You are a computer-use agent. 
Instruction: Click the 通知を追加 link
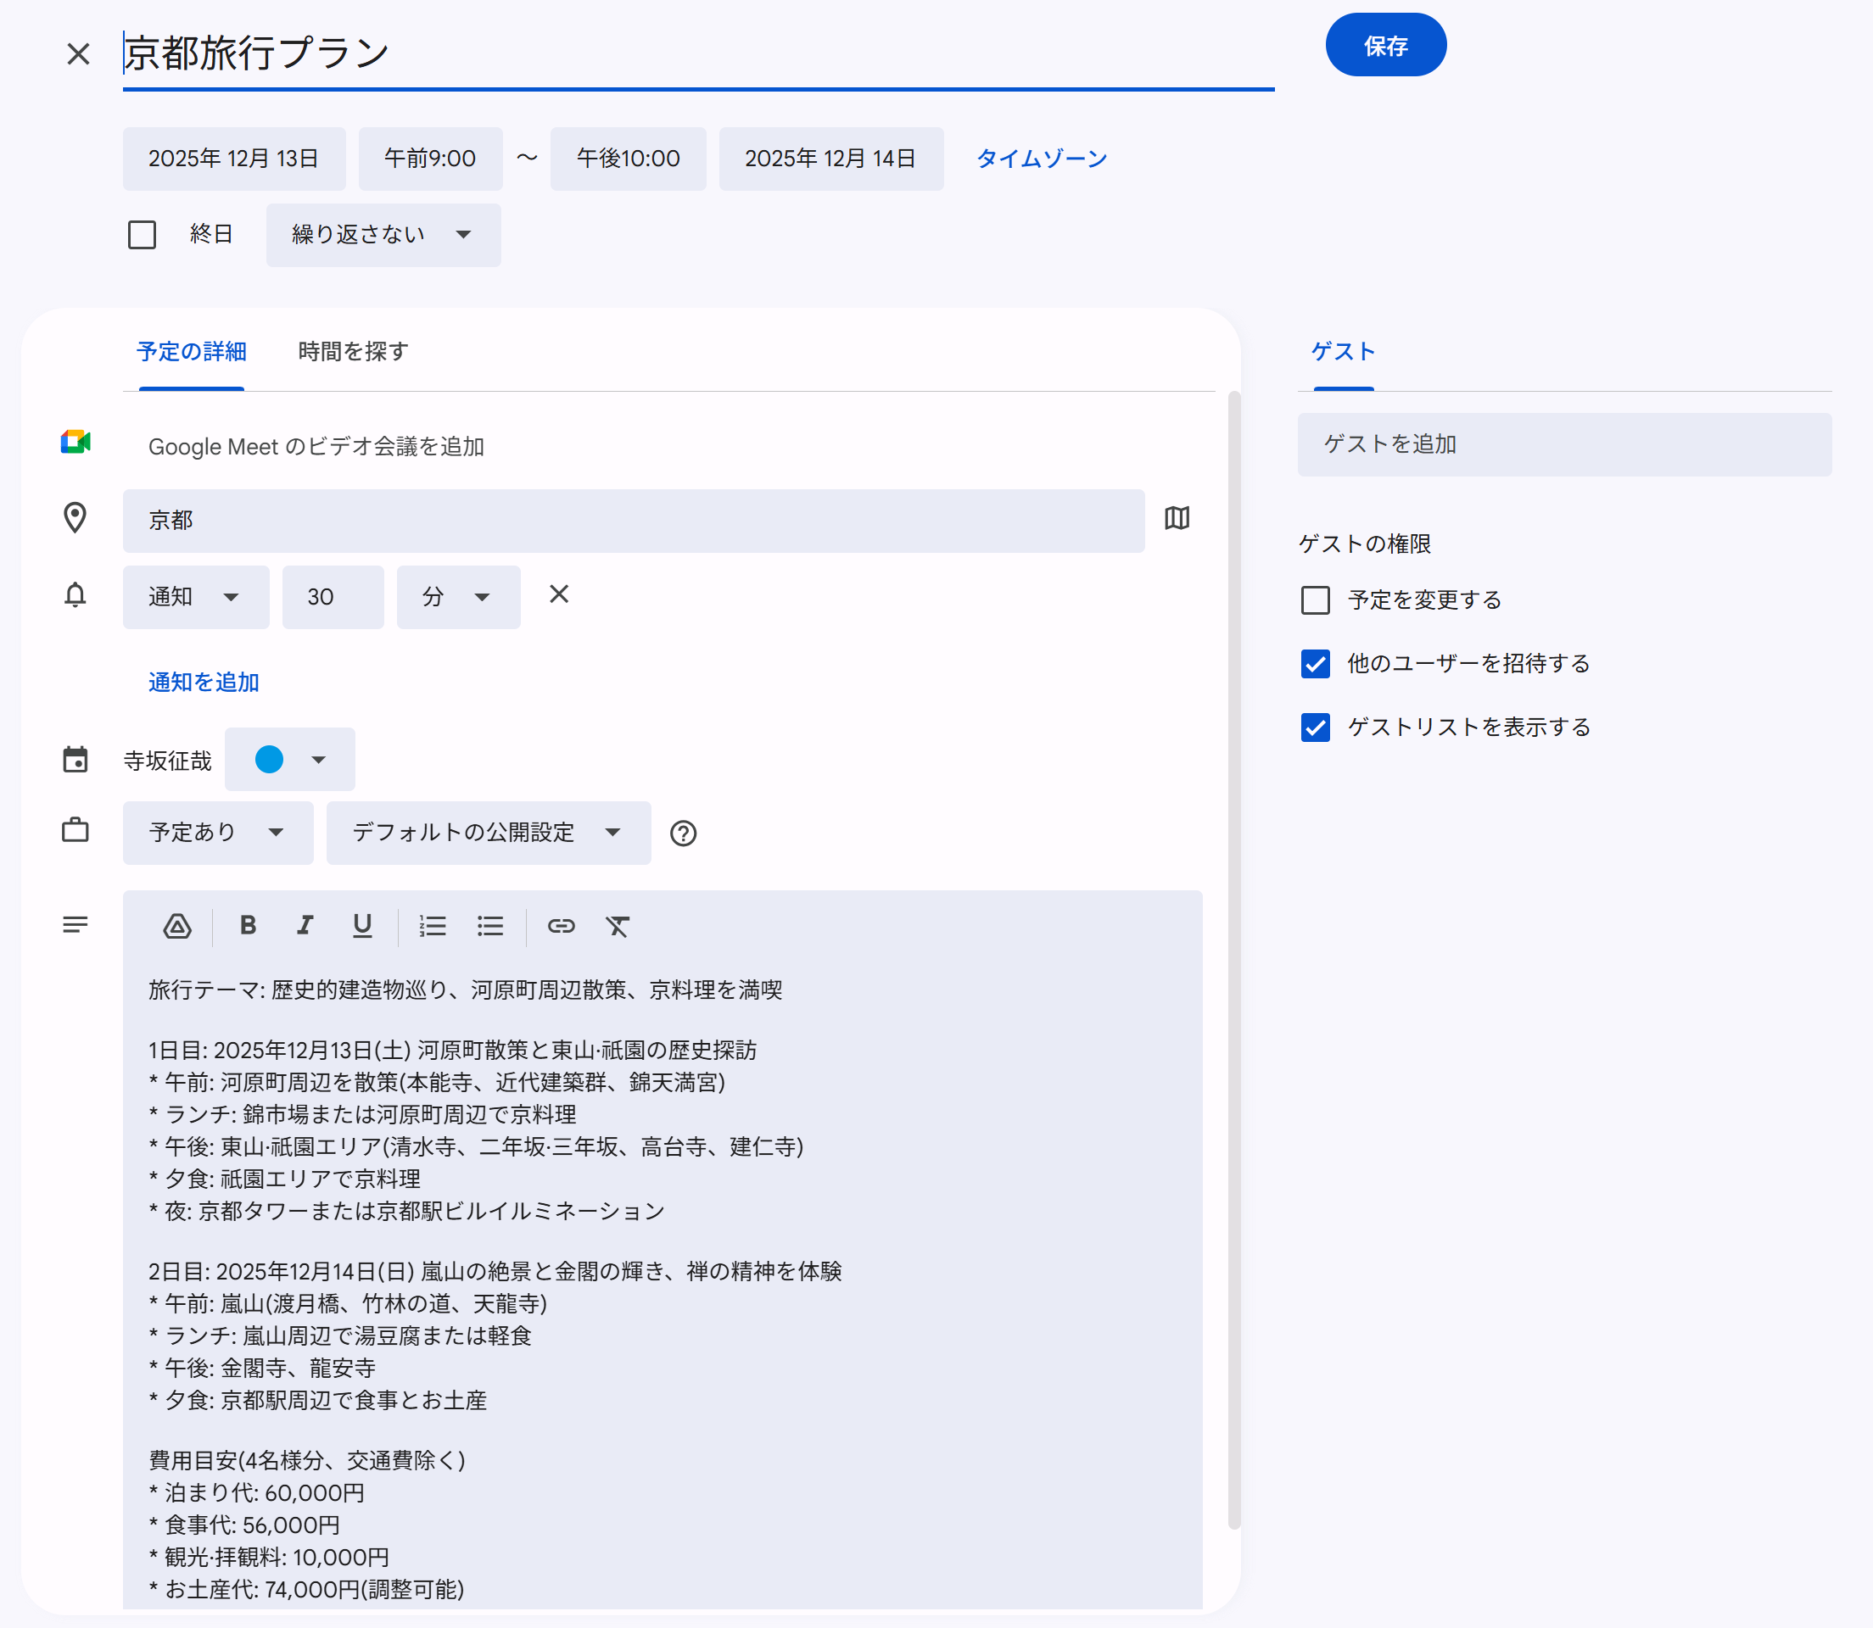point(204,683)
